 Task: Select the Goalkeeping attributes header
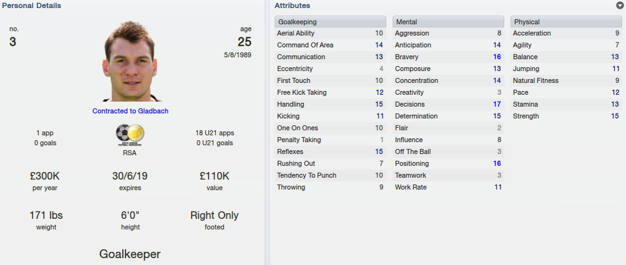(x=330, y=22)
